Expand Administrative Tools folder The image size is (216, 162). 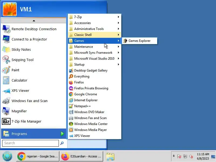pos(95,29)
